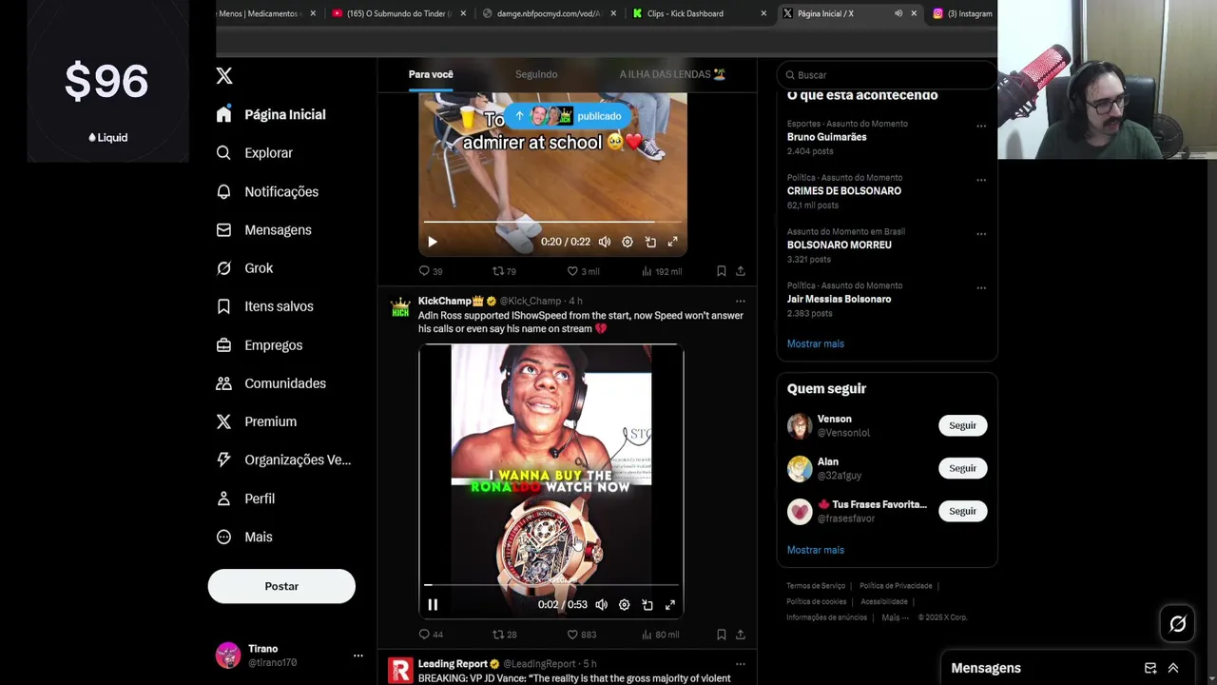Open KickChamp post options dots

click(x=740, y=301)
